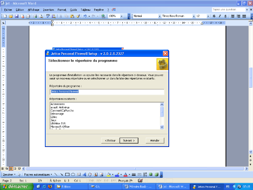Select the line drawing tool

pos(56,174)
